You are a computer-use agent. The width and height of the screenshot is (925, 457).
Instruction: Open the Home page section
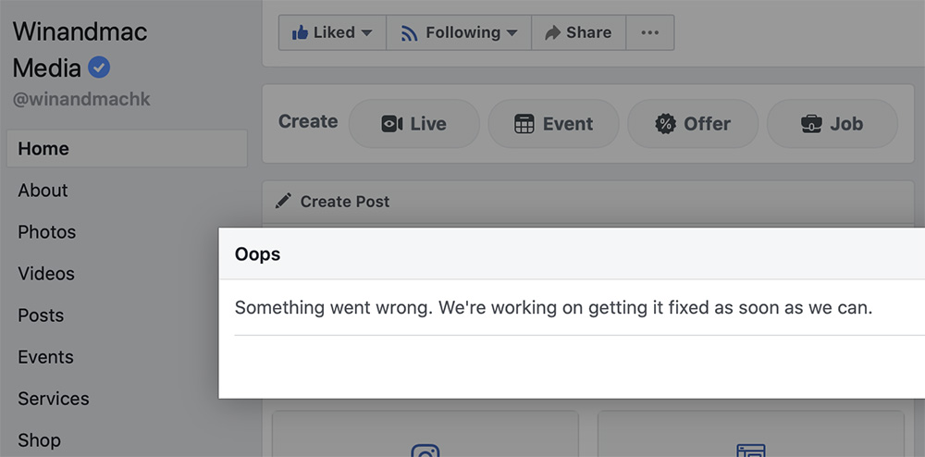click(43, 149)
